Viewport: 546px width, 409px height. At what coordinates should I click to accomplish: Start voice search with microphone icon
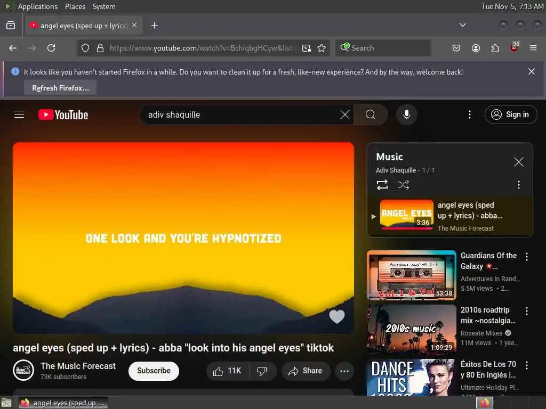coord(406,114)
